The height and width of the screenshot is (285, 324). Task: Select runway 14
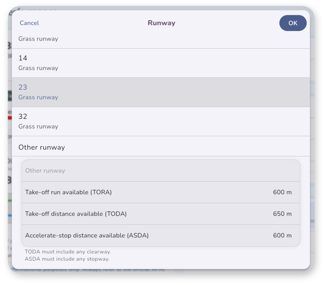[161, 63]
